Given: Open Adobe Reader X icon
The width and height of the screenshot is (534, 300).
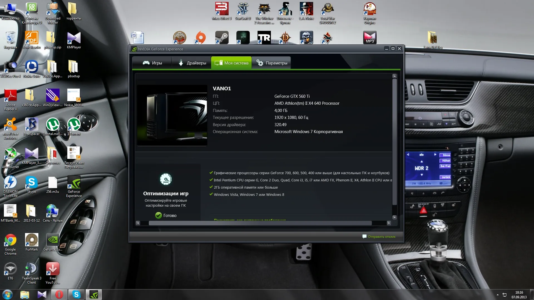Looking at the screenshot, I should (x=10, y=100).
